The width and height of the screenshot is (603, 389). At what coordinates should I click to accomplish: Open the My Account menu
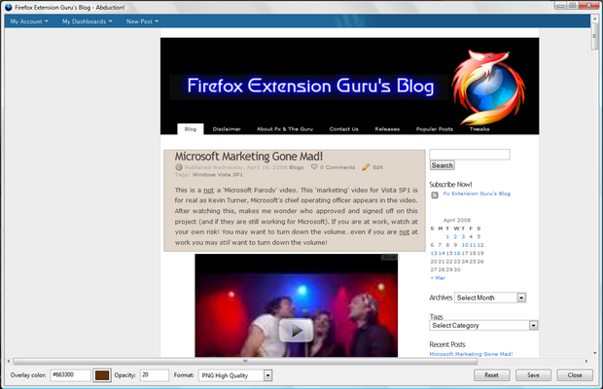pyautogui.click(x=29, y=21)
